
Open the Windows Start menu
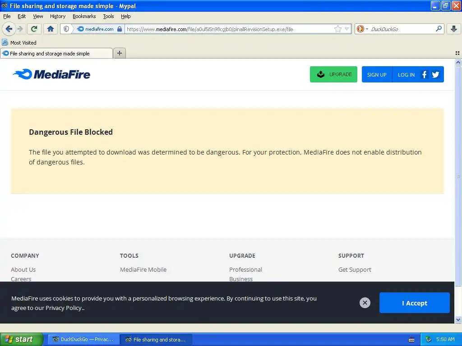point(21,339)
